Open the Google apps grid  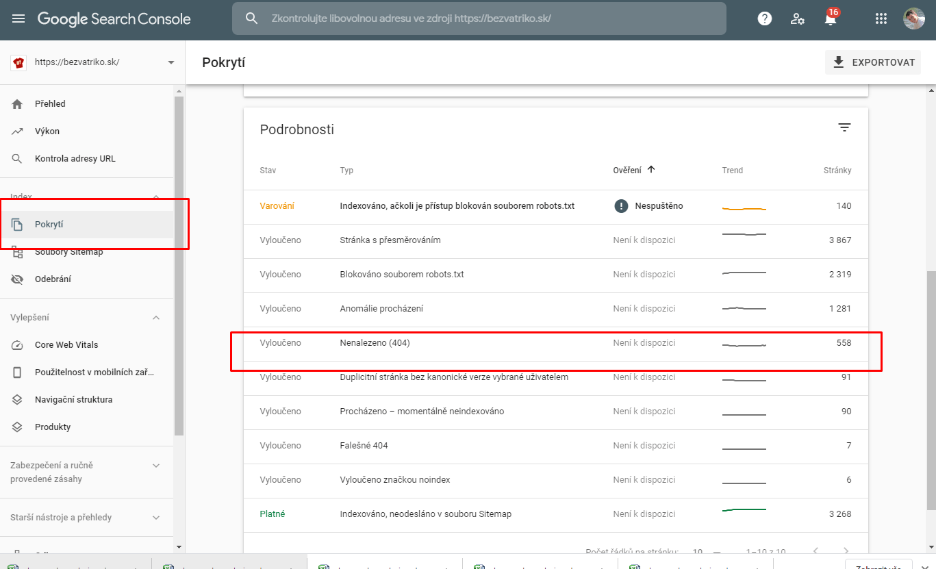(x=881, y=19)
